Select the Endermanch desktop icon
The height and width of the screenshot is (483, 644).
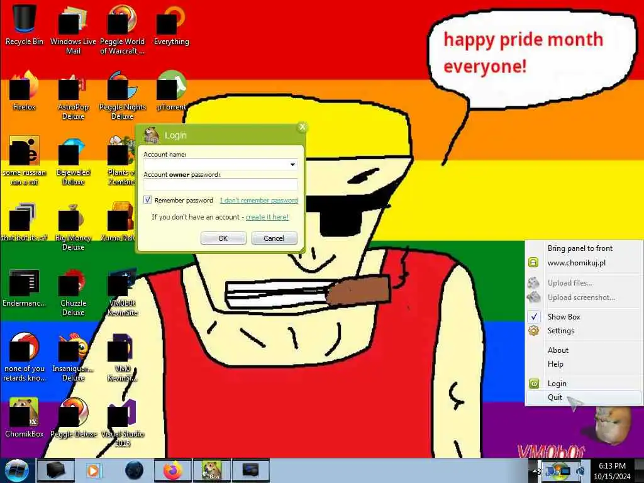(x=25, y=287)
